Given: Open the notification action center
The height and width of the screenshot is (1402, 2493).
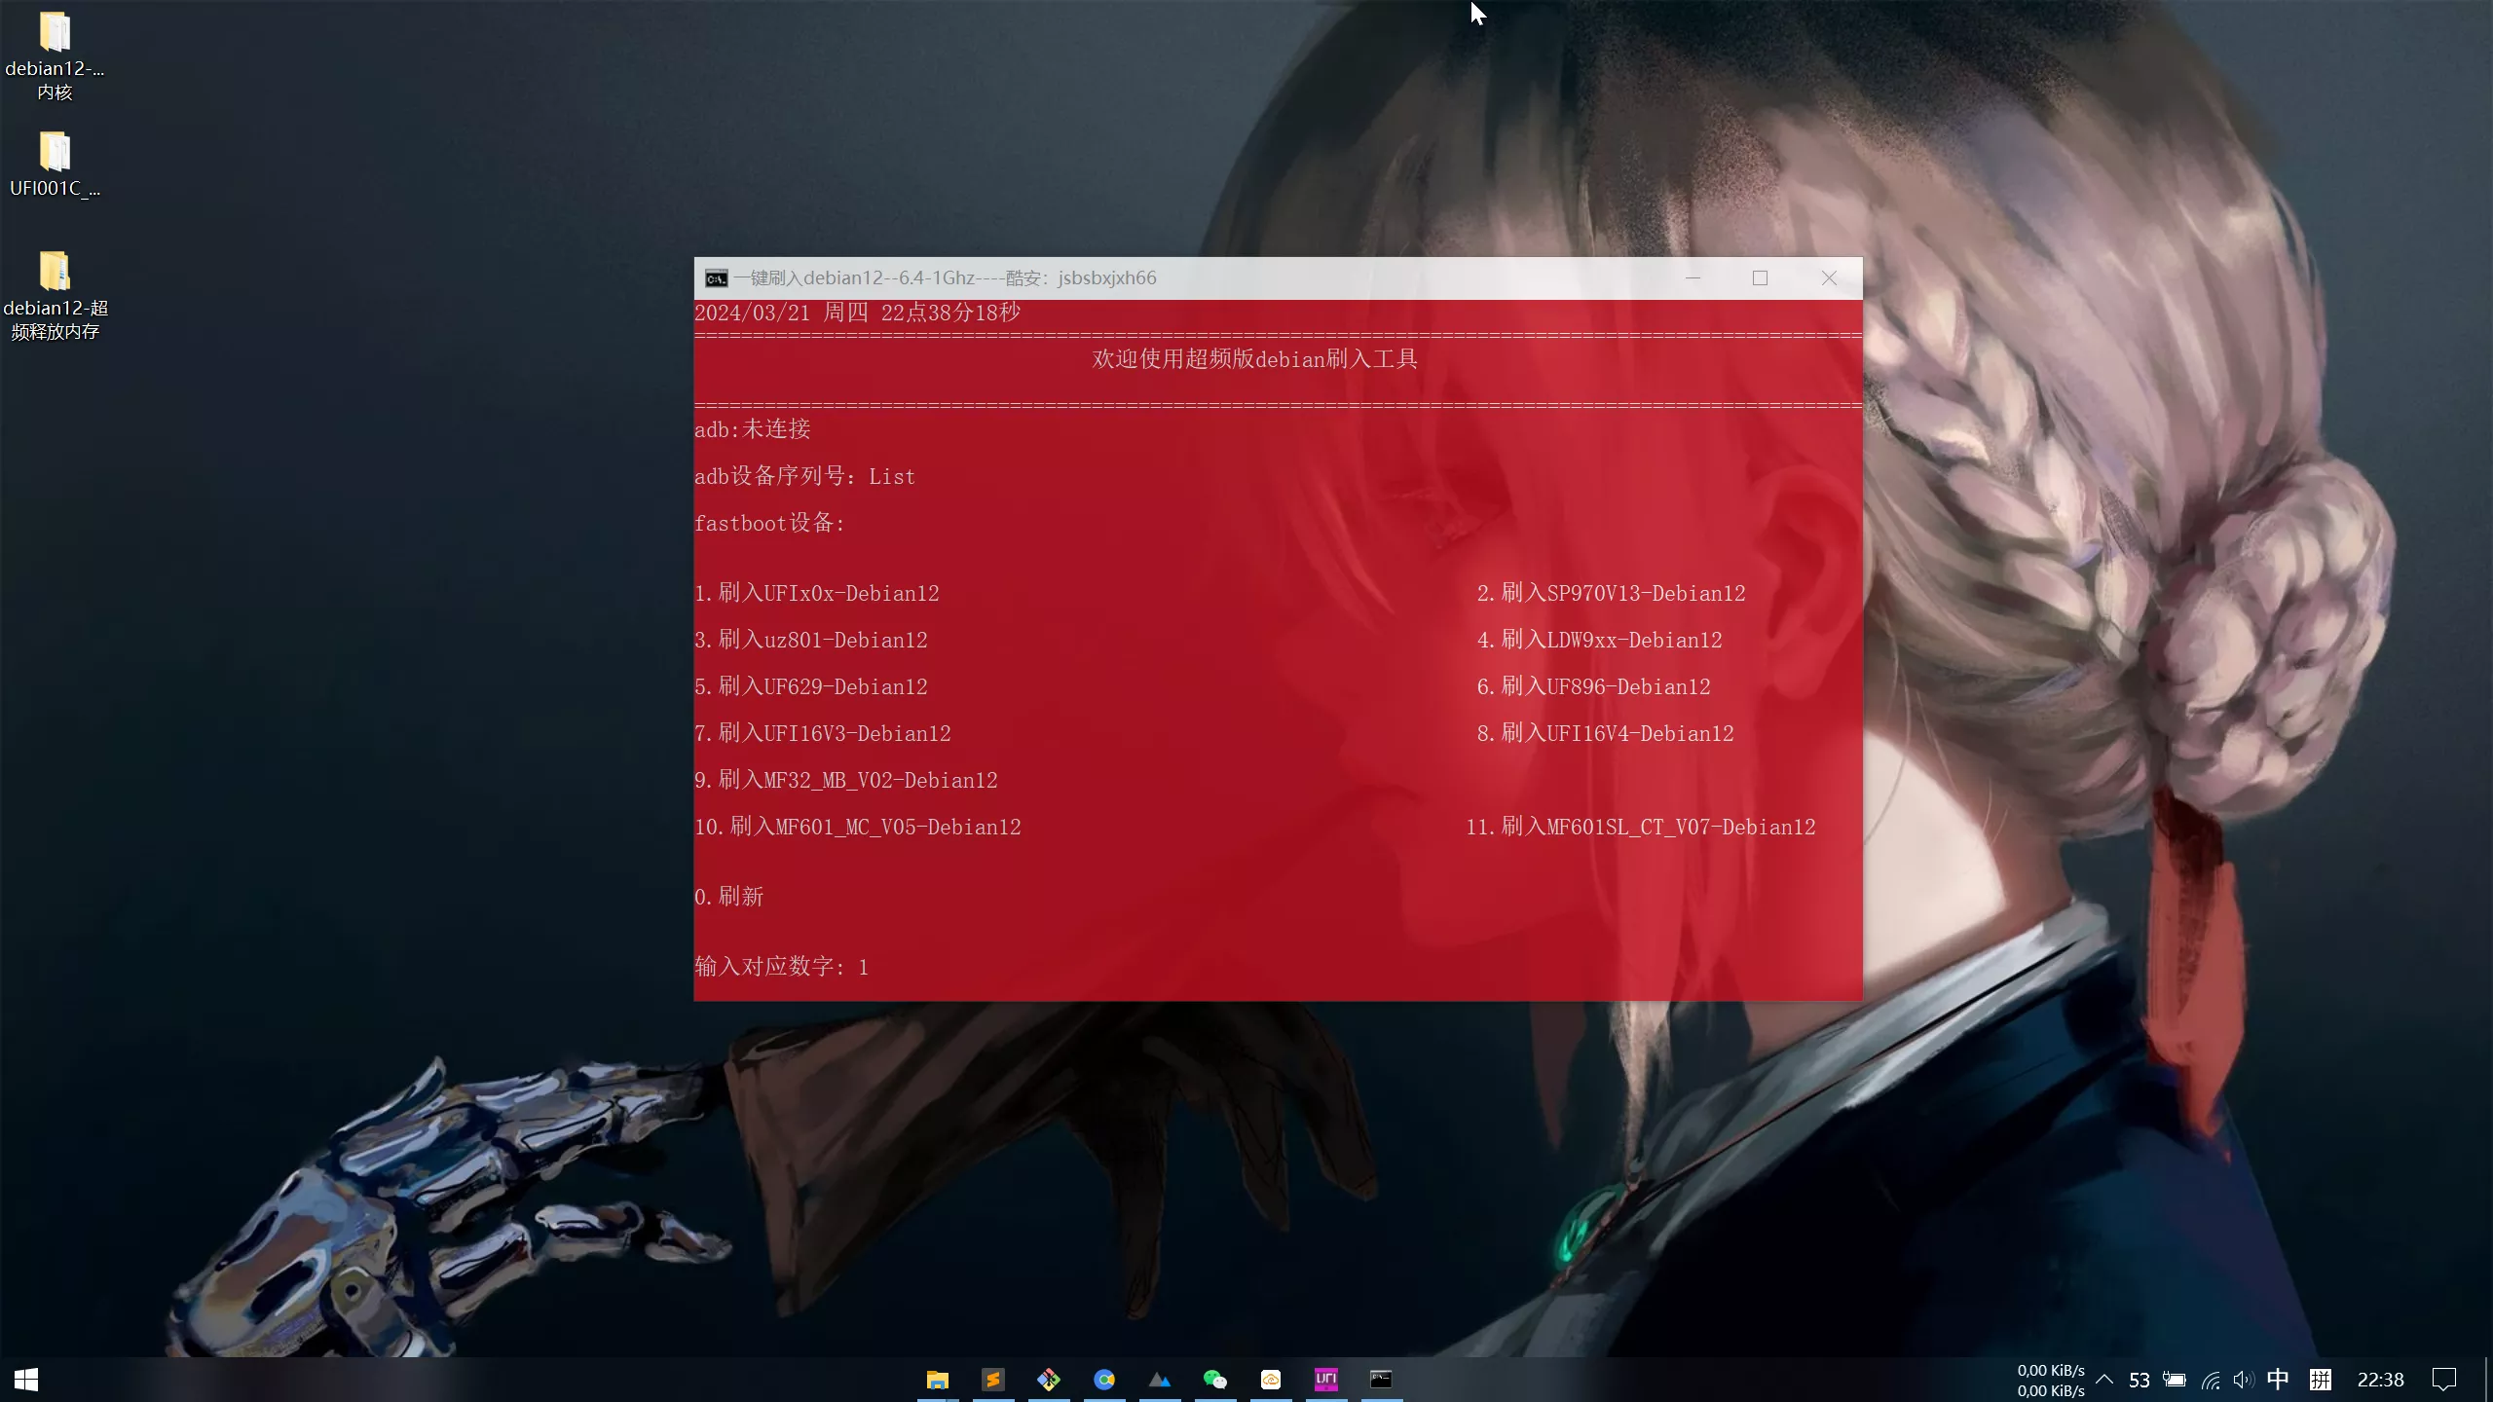Looking at the screenshot, I should (x=2443, y=1380).
